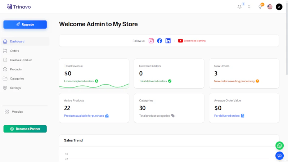Click the Orders cart icon
Viewport: 288px width, 162px height.
click(5, 51)
